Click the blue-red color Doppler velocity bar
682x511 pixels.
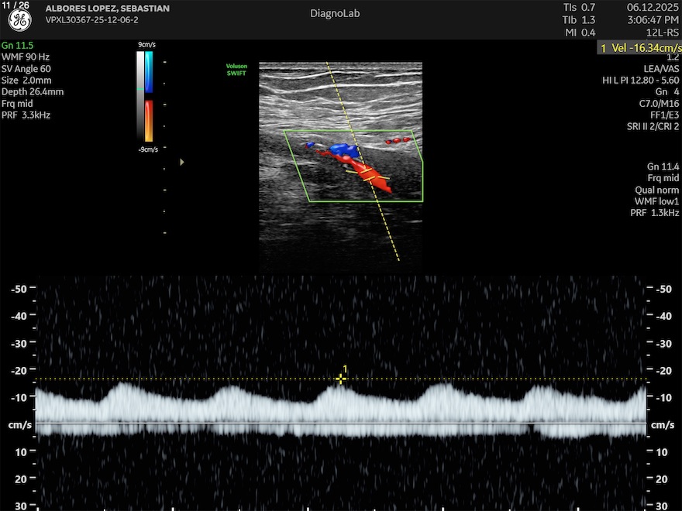(x=148, y=97)
